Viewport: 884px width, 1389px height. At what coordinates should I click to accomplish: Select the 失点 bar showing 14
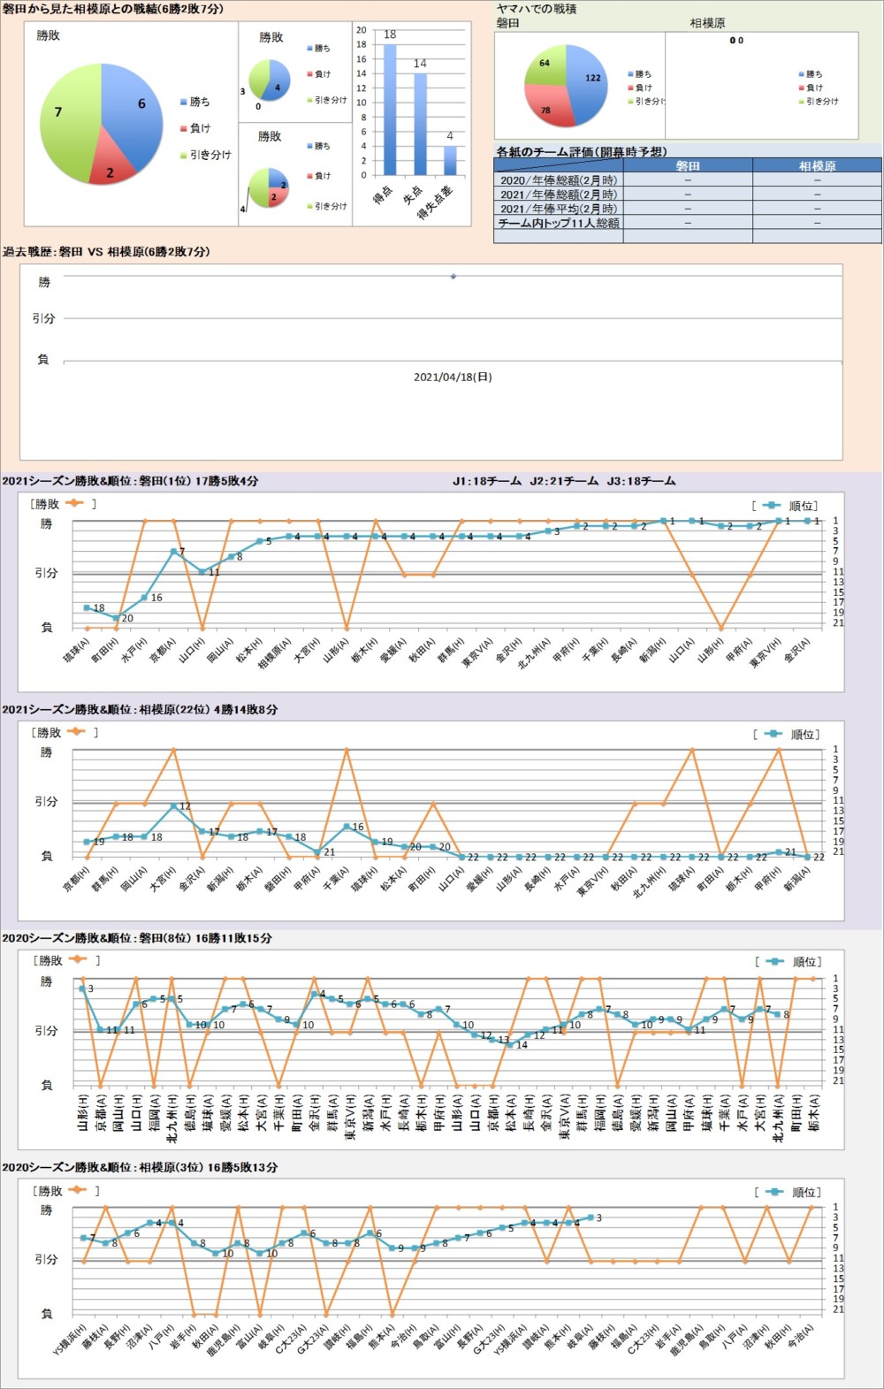click(420, 124)
